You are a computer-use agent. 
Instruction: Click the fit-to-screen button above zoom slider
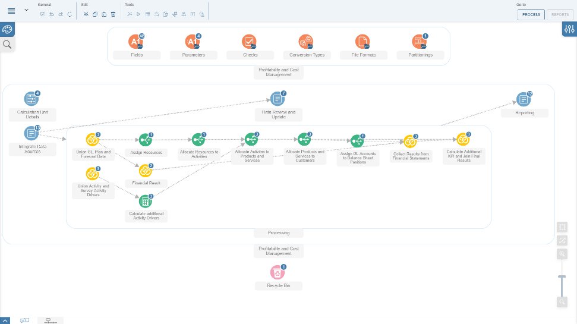click(x=562, y=227)
